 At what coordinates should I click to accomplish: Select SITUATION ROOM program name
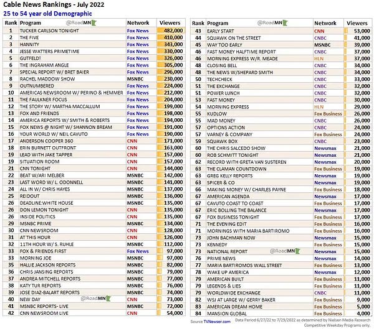coord(40,162)
